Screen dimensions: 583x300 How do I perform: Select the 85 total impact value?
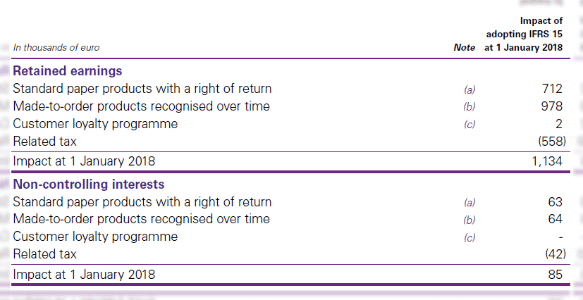[556, 274]
